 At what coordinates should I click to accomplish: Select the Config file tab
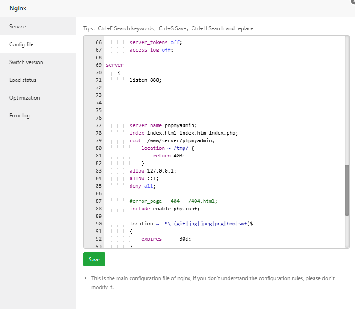(x=21, y=44)
